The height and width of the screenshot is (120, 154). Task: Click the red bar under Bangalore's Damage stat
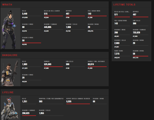pos(53,67)
